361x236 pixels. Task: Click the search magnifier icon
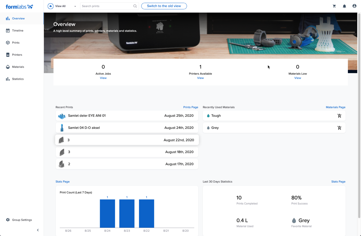(x=135, y=6)
